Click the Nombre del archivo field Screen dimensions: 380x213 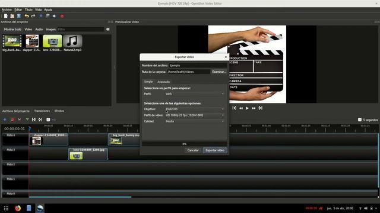click(x=198, y=66)
